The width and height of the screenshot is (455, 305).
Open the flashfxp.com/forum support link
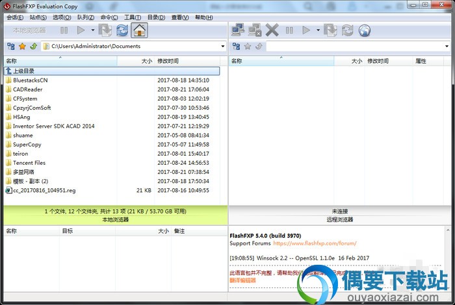(315, 243)
